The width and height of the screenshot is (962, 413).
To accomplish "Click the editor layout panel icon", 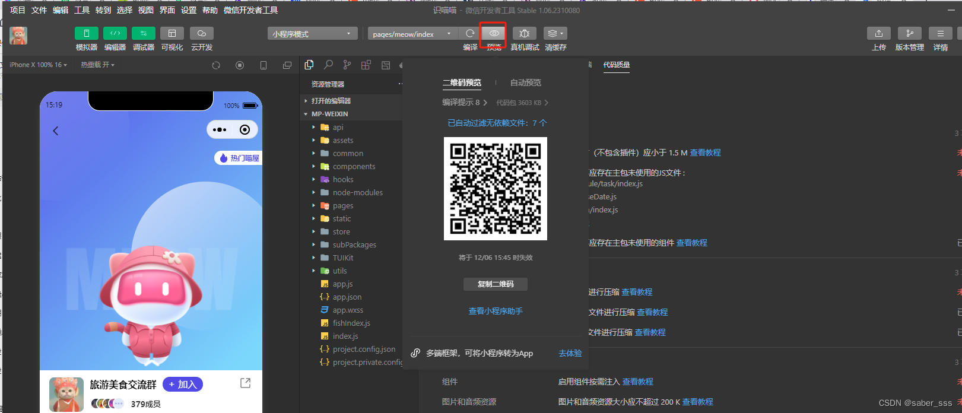I will point(386,65).
